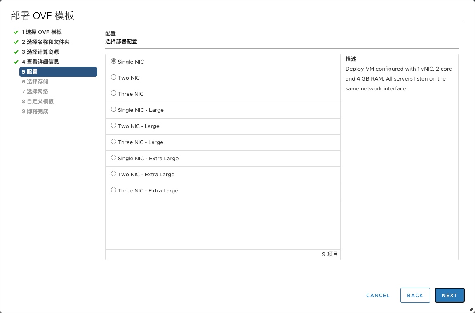The height and width of the screenshot is (313, 475).
Task: Choose the Two NIC configuration
Action: point(113,77)
